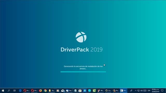The width and height of the screenshot is (166, 93).
Task: Open touch keyboard tray icon
Action: point(145,91)
